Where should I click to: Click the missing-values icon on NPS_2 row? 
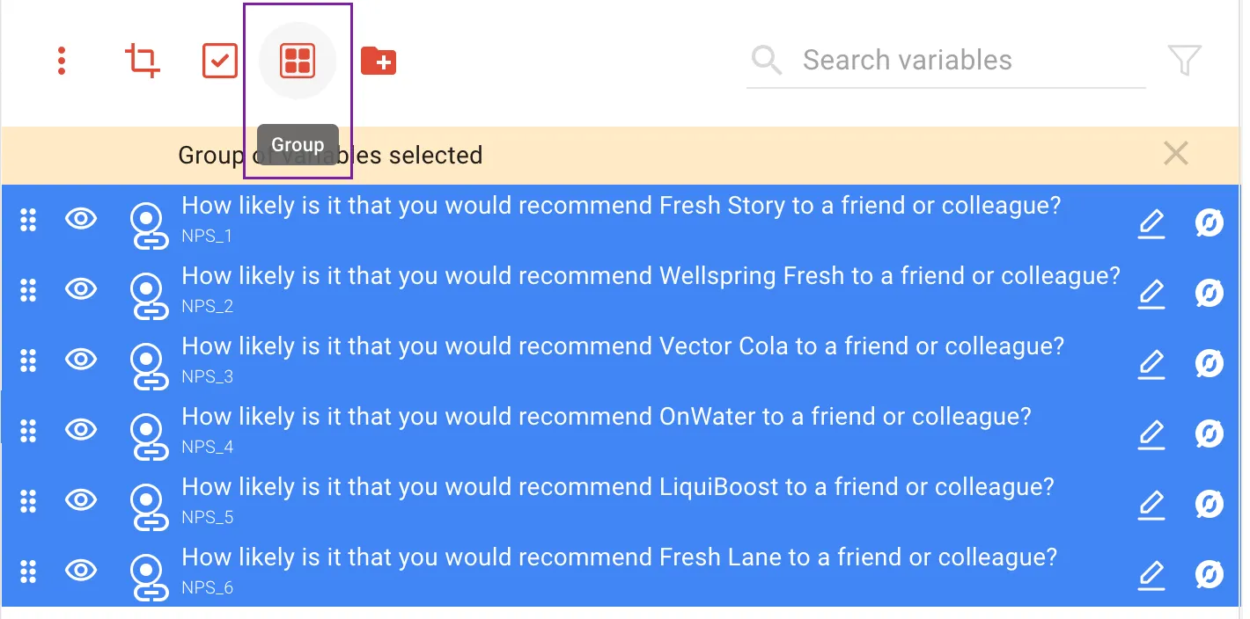1209,293
